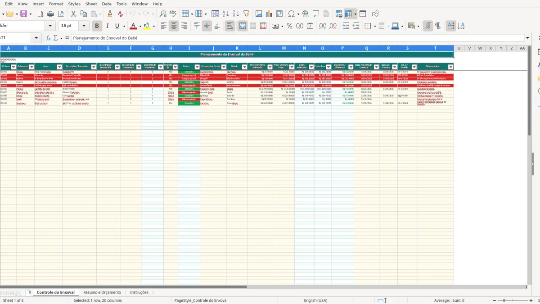The image size is (540, 304).
Task: Toggle Wrap Text
Action: point(230,26)
